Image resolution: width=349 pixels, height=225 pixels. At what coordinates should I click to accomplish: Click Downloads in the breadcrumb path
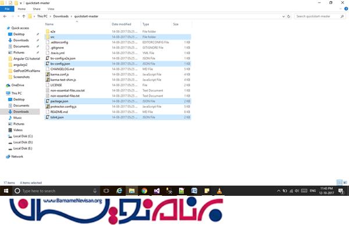coord(60,16)
